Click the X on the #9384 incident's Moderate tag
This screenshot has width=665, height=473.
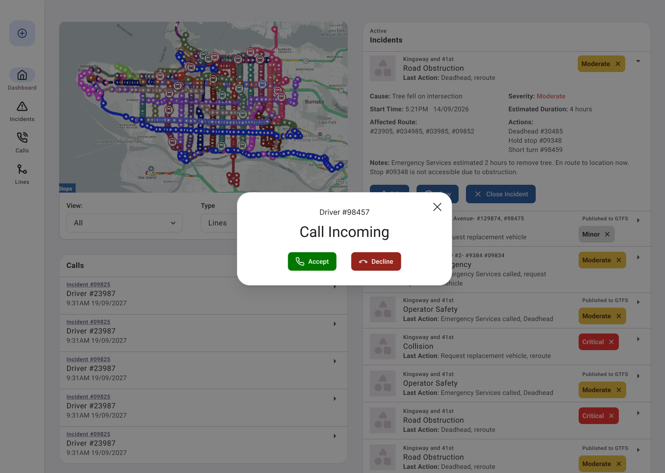(x=619, y=260)
